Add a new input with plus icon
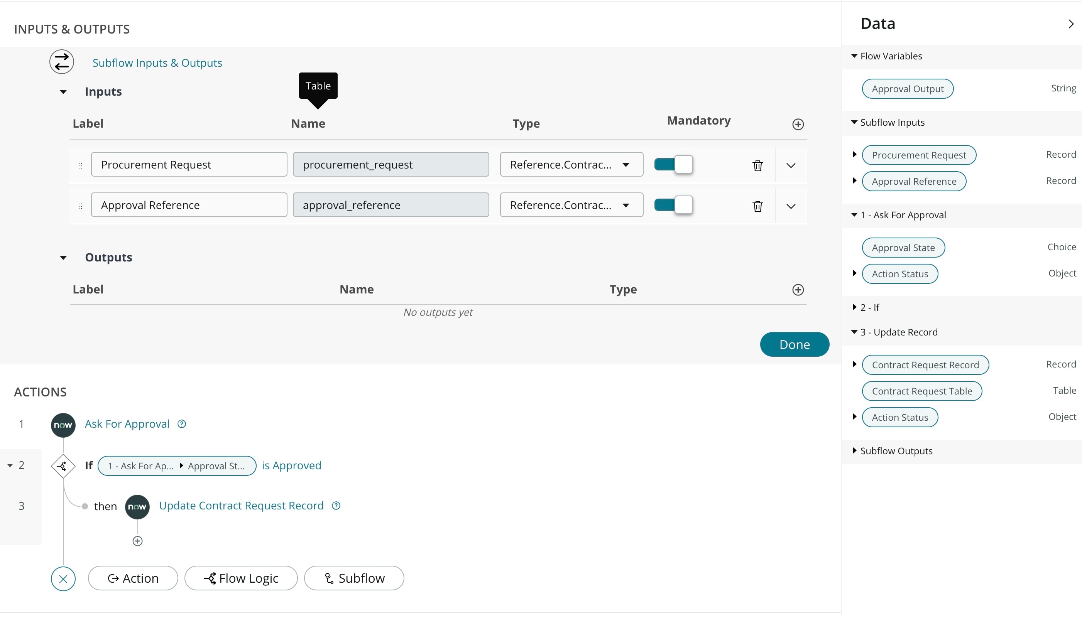The height and width of the screenshot is (617, 1082). (798, 124)
